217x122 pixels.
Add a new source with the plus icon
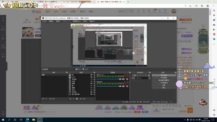[x=70, y=99]
